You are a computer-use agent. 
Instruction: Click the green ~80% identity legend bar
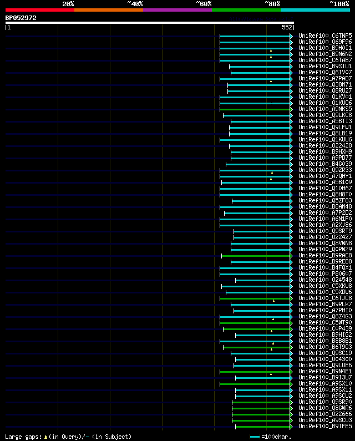tap(246, 10)
